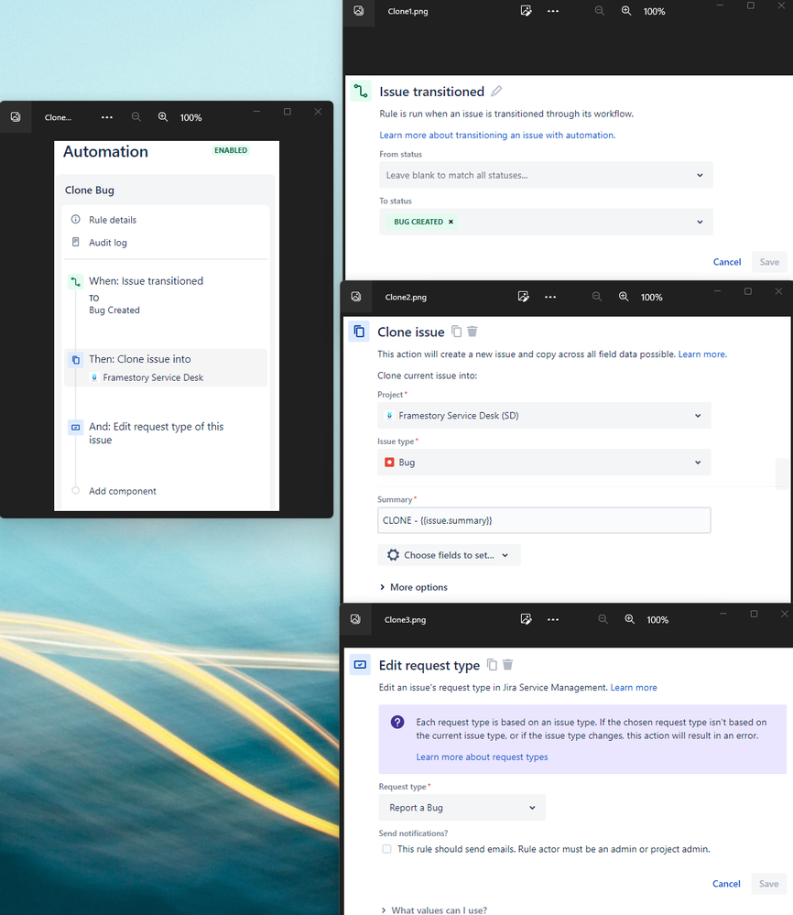Screen dimensions: 793x915
Task: Click Clone Bug rule title
Action: pyautogui.click(x=89, y=191)
